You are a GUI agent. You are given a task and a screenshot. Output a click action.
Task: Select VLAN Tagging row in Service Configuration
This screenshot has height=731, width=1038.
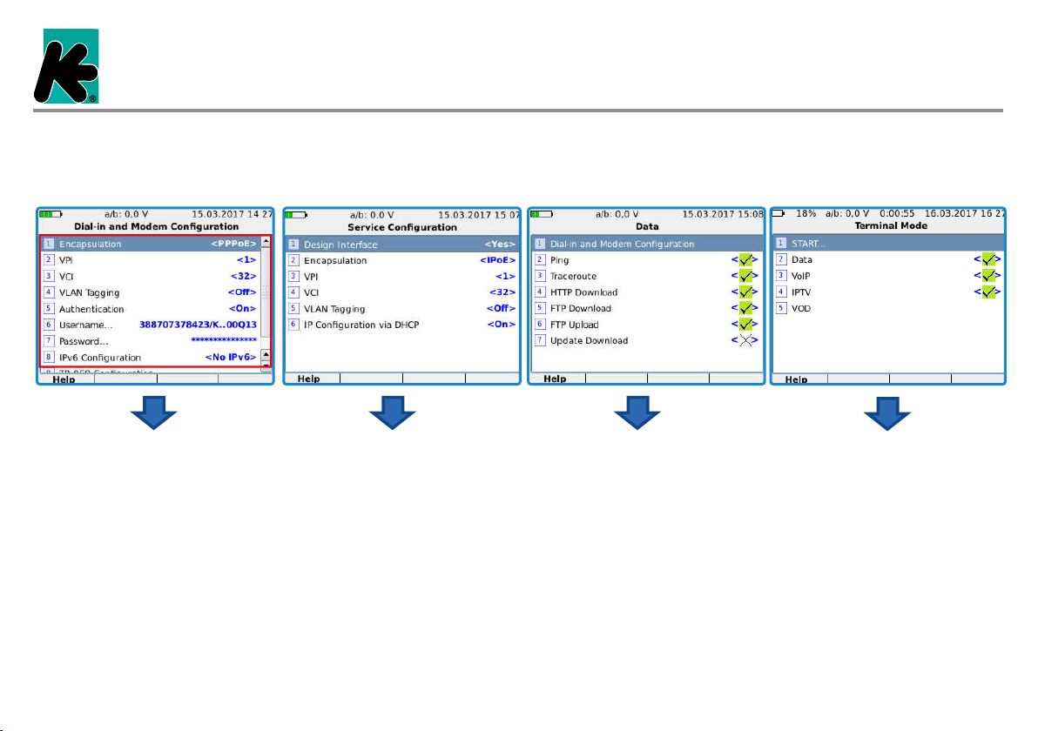click(401, 309)
